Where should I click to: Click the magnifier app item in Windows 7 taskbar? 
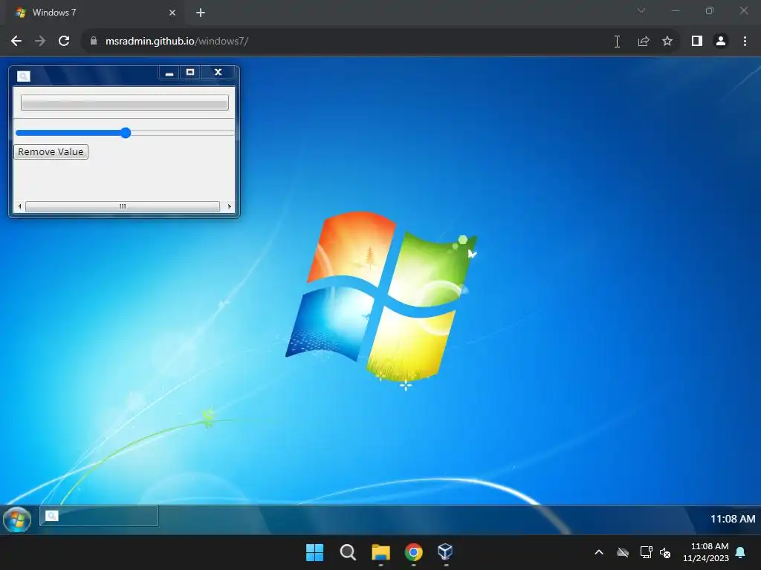99,516
